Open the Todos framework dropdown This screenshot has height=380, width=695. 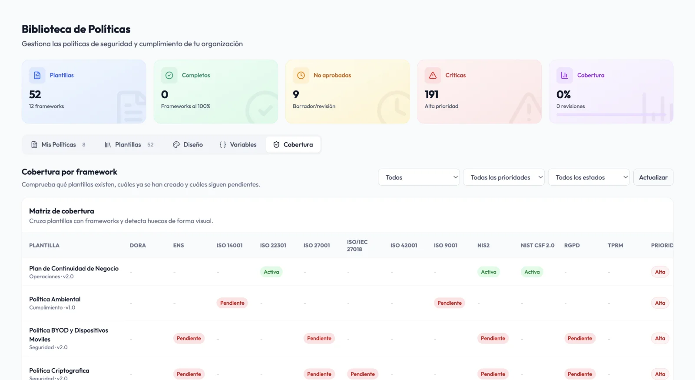point(419,177)
